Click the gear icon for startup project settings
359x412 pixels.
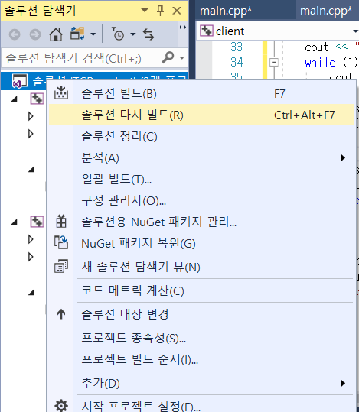click(61, 406)
